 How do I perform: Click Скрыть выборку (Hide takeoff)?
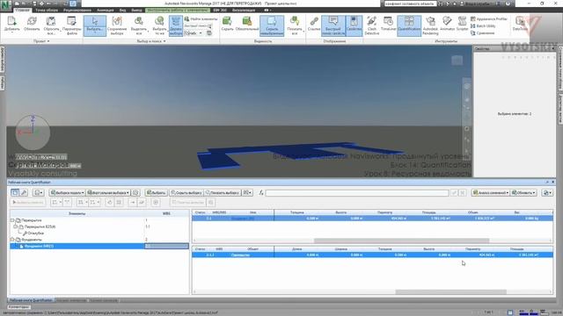tap(186, 193)
